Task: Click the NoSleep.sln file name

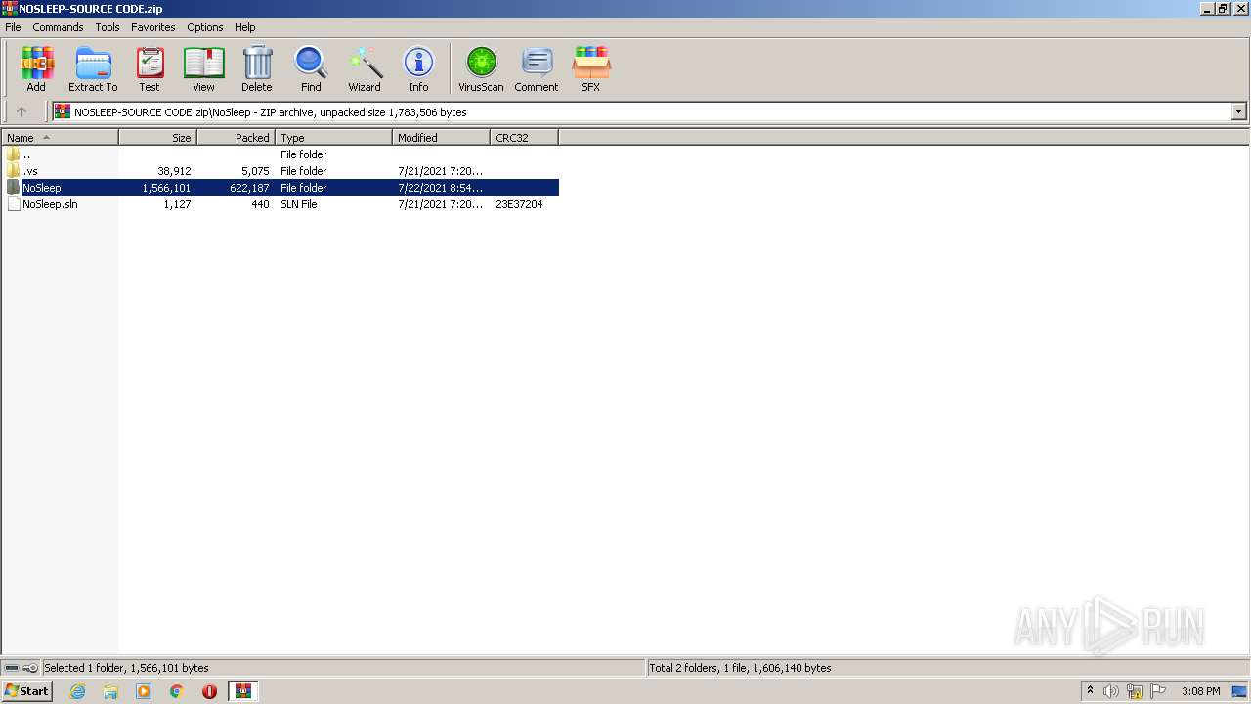Action: (x=50, y=204)
